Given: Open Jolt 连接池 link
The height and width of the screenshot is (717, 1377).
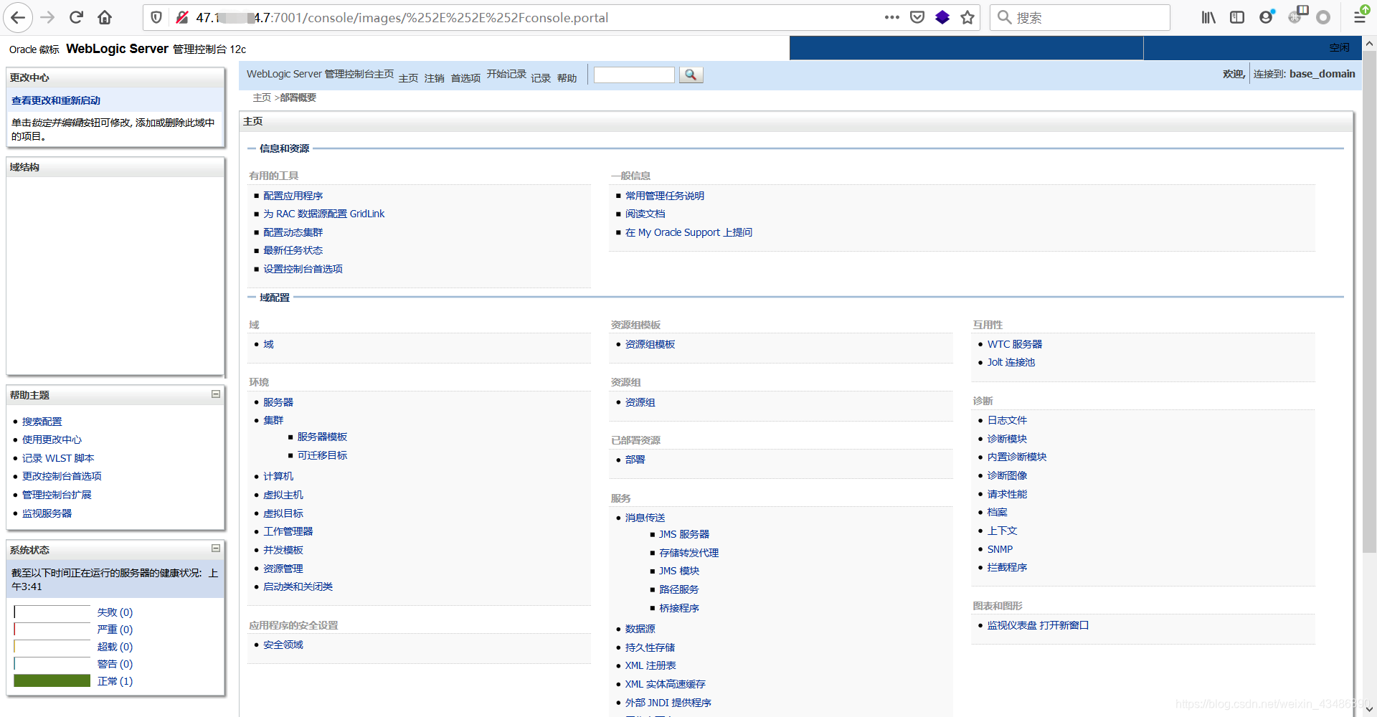Looking at the screenshot, I should pyautogui.click(x=1011, y=362).
